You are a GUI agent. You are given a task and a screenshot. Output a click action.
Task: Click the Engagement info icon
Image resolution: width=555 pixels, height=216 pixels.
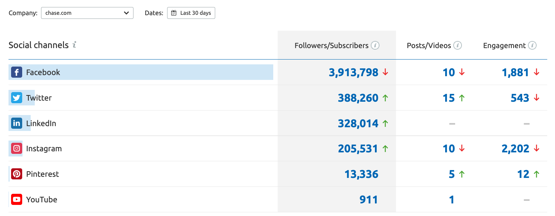tap(532, 45)
